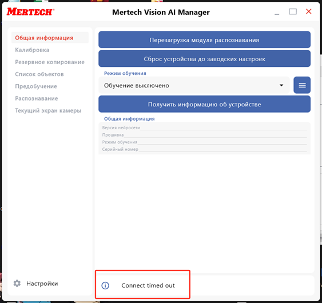Open Список объектов in the sidebar
The width and height of the screenshot is (322, 303).
39,74
